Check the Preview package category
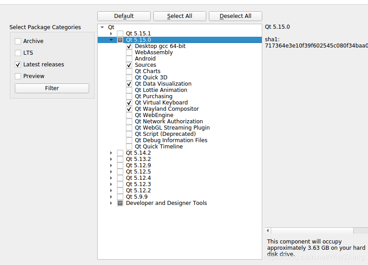This screenshot has height=265, width=368. click(x=17, y=76)
